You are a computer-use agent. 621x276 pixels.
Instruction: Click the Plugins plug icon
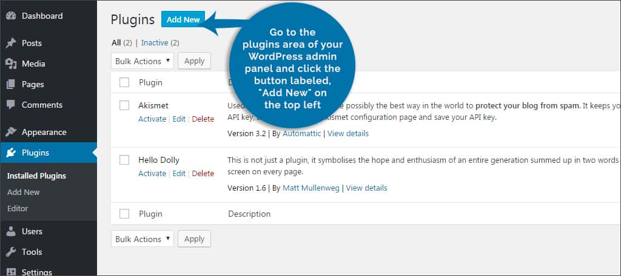11,153
